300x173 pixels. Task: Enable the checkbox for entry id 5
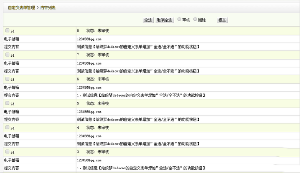tap(7, 103)
